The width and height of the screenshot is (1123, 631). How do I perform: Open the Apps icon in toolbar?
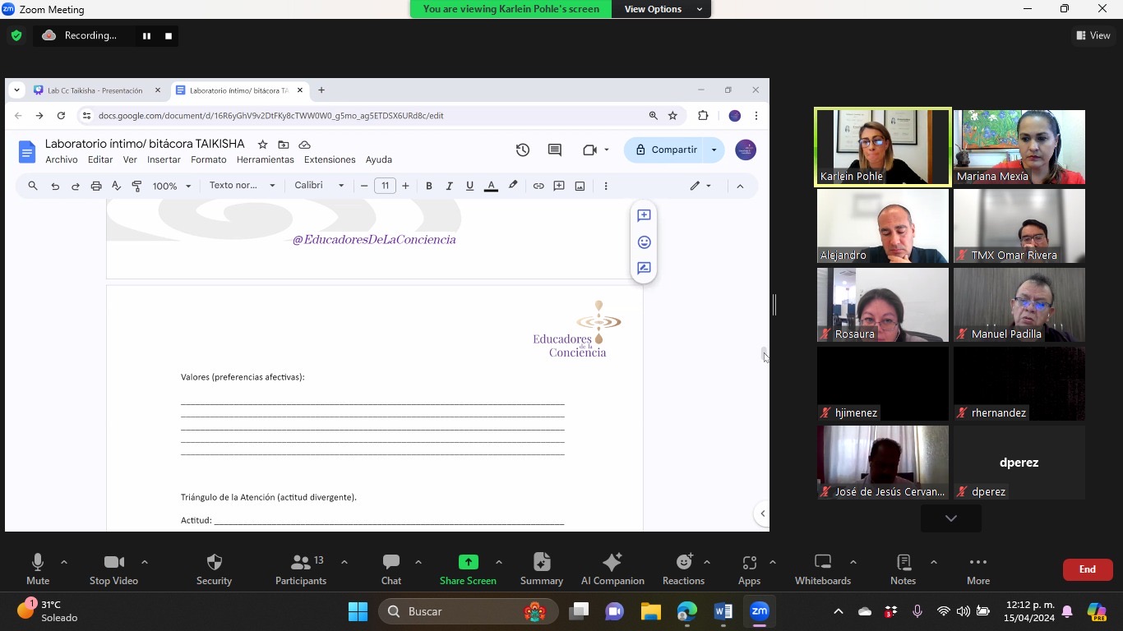tap(749, 569)
